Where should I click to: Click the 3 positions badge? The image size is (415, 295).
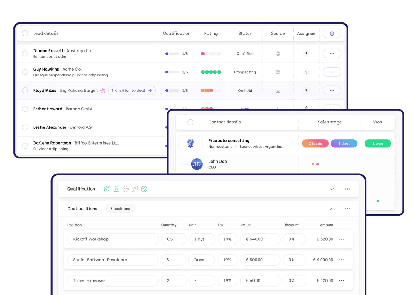pos(120,209)
